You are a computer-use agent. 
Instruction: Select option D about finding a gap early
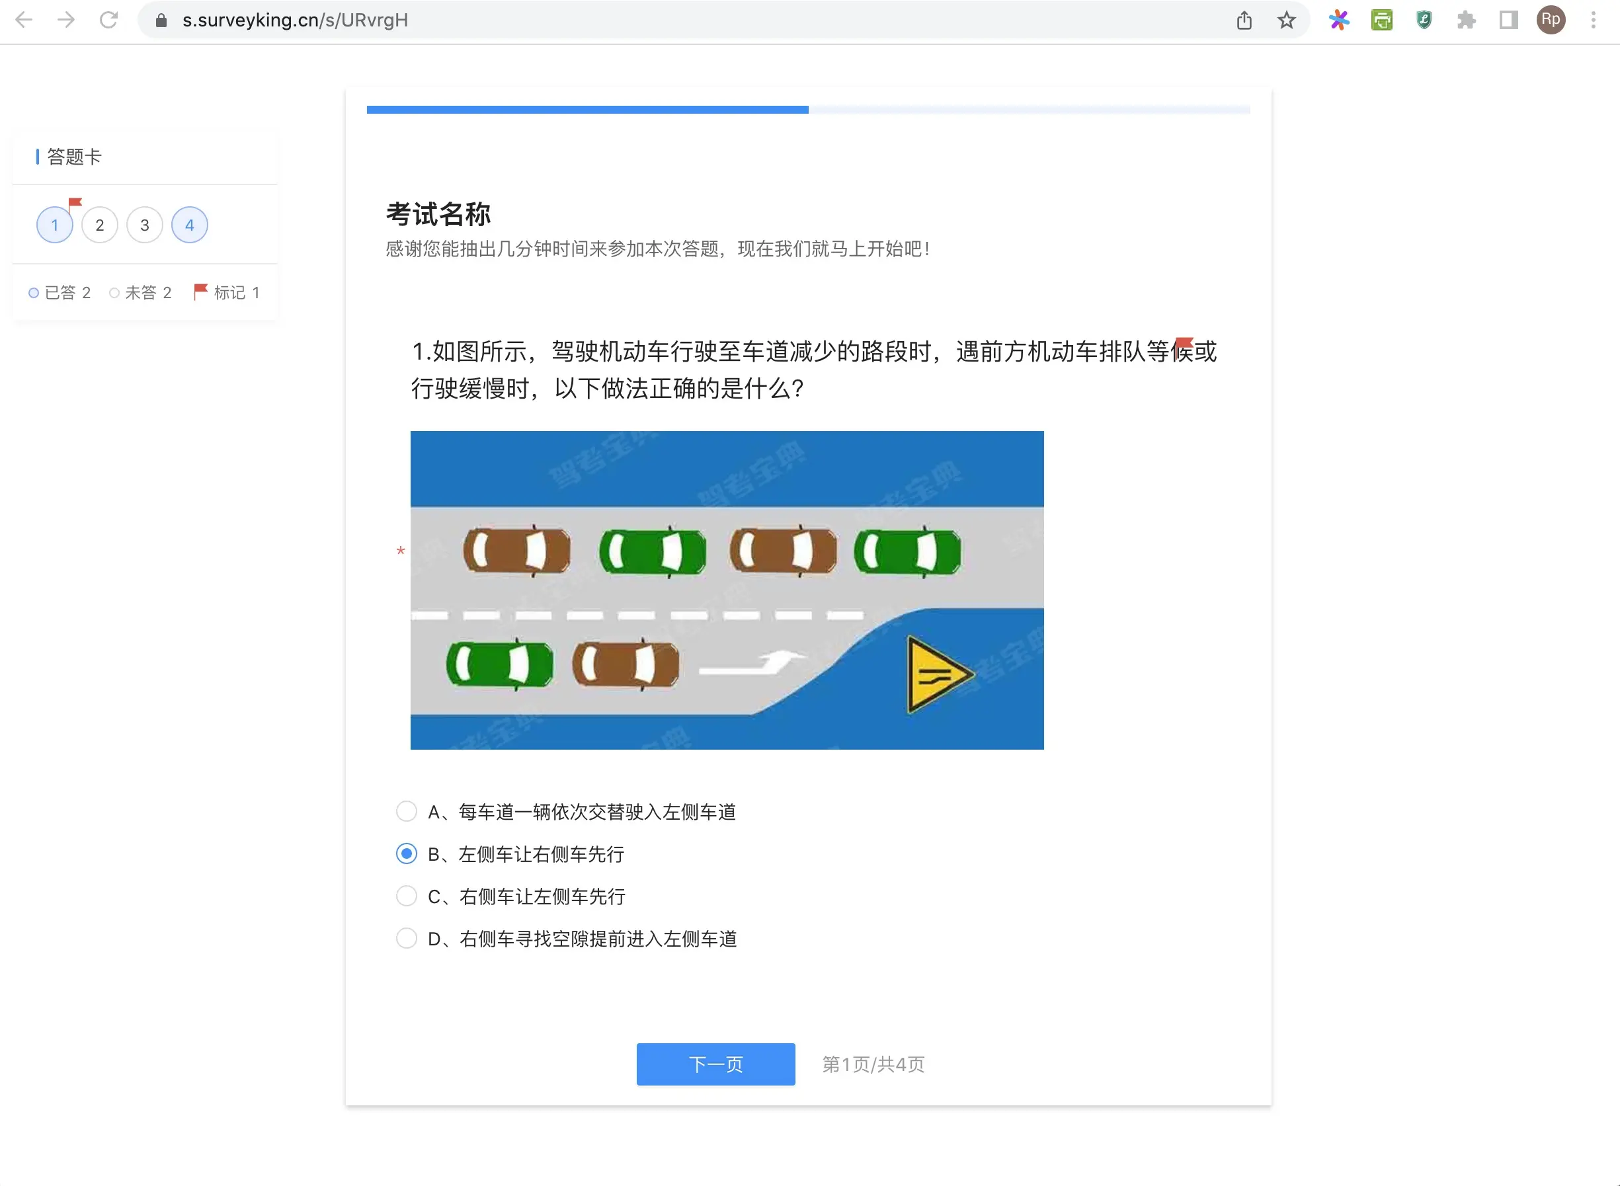click(x=407, y=938)
